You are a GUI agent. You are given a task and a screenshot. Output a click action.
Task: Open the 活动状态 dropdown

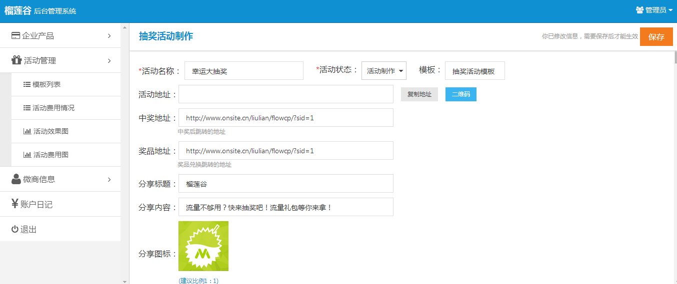pos(383,71)
